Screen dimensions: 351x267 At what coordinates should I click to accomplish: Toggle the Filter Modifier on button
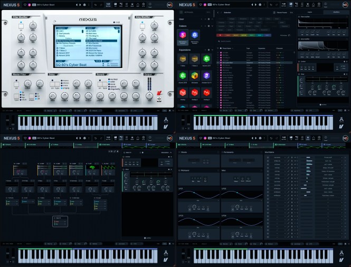pos(21,26)
